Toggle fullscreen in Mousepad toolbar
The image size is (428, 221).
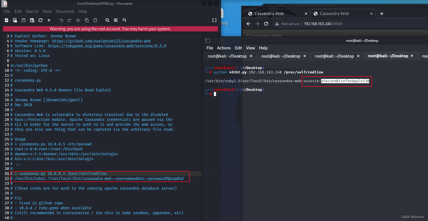click(214, 20)
